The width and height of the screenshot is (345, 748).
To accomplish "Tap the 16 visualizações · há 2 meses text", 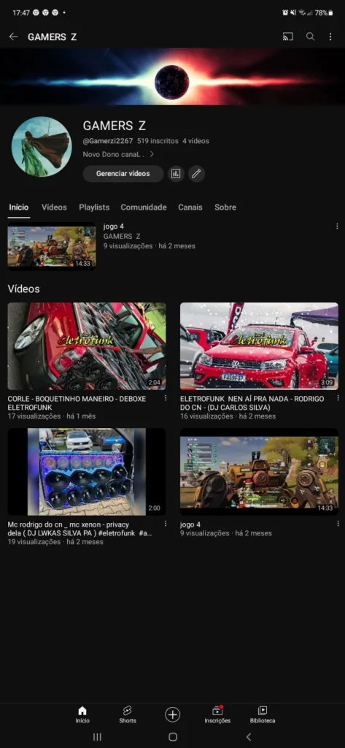I will [x=228, y=416].
